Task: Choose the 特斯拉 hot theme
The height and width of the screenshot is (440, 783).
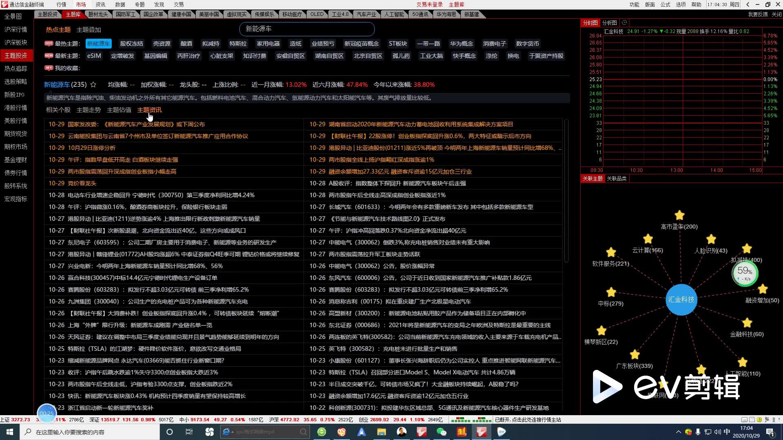Action: click(238, 44)
